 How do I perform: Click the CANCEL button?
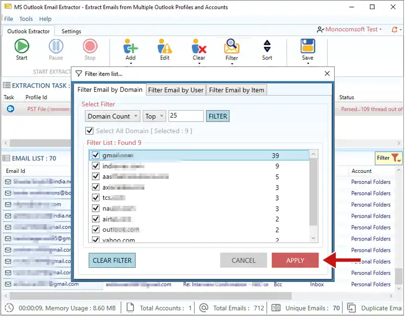(x=243, y=260)
